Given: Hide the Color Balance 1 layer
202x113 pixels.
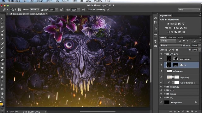Looking at the screenshot, I should [x=161, y=83].
